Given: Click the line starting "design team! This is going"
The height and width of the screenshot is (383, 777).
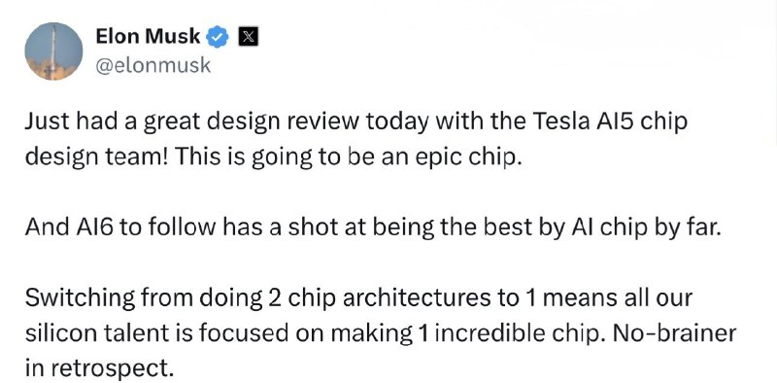Looking at the screenshot, I should pos(274,157).
